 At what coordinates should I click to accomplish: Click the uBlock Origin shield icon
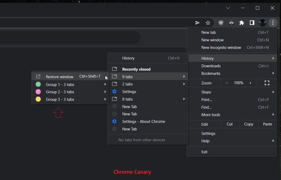[221, 23]
